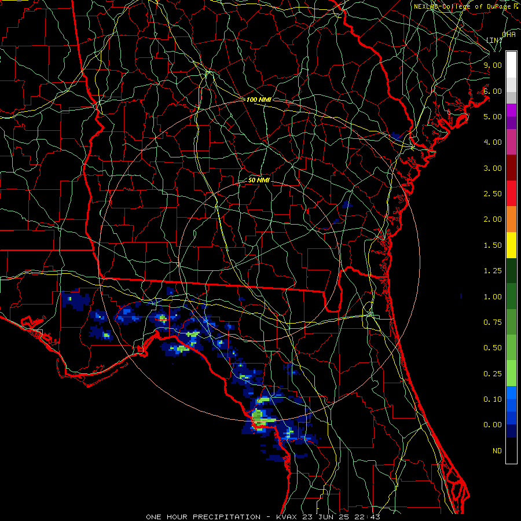Click the "2.50" legend value
Viewport: 521px width, 521px height.
(x=493, y=194)
